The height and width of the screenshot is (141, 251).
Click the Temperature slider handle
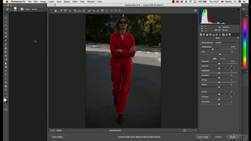pyautogui.click(x=213, y=49)
